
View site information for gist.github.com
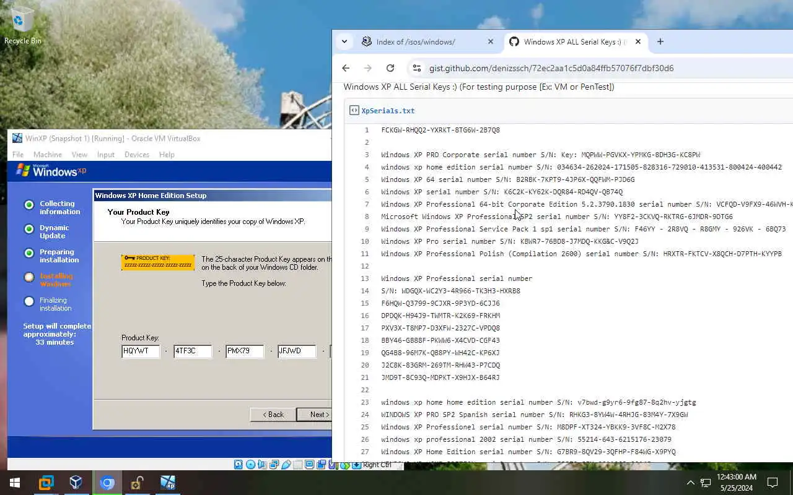pos(417,68)
